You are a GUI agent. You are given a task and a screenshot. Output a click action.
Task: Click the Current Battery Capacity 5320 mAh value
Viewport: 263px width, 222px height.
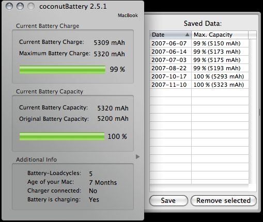pyautogui.click(x=113, y=108)
